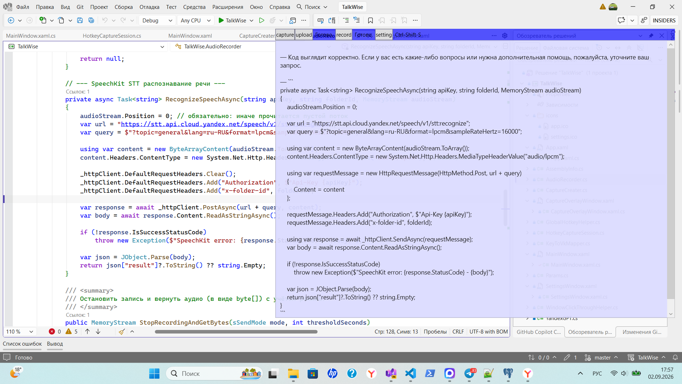This screenshot has height=384, width=682.
Task: Save the current file with the single-diskette icon
Action: (x=80, y=21)
